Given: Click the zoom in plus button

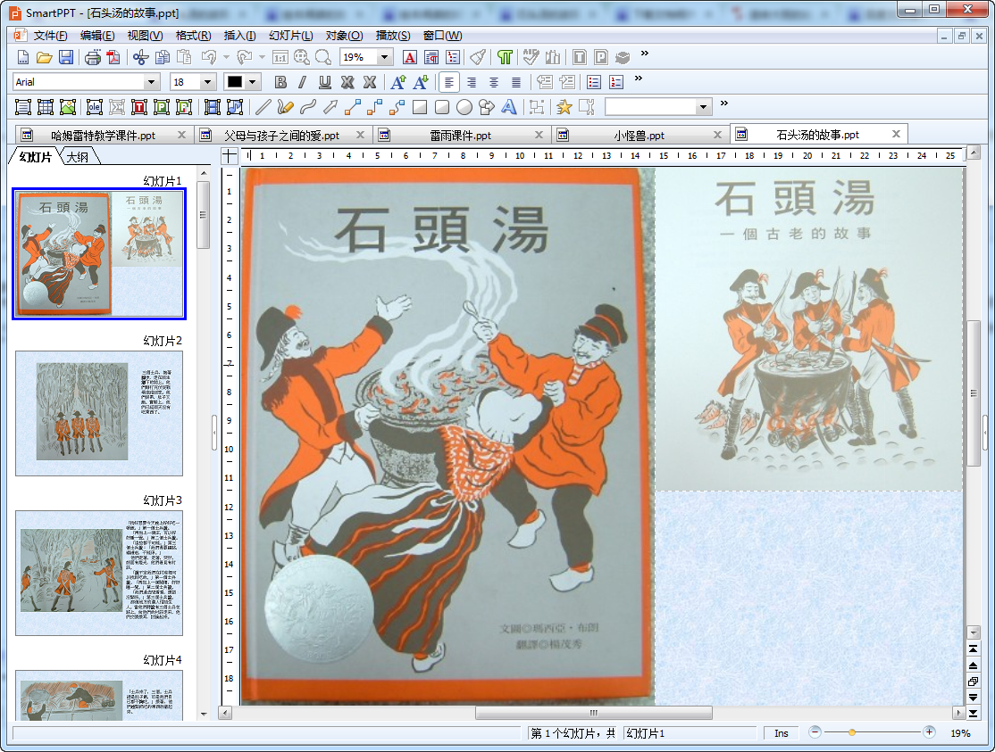Looking at the screenshot, I should pyautogui.click(x=929, y=732).
